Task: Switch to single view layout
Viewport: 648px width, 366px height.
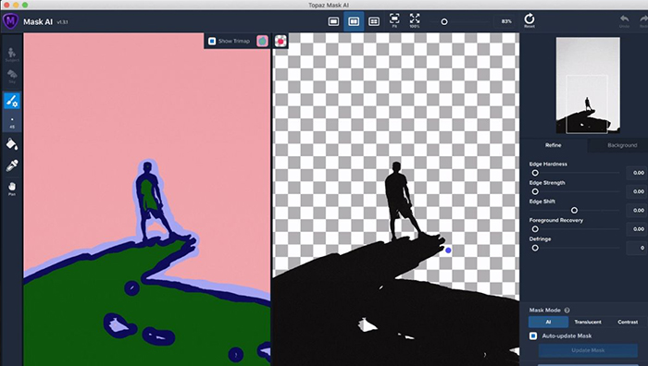Action: pos(333,21)
